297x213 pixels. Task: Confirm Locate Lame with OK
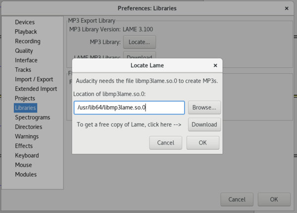pos(203,143)
